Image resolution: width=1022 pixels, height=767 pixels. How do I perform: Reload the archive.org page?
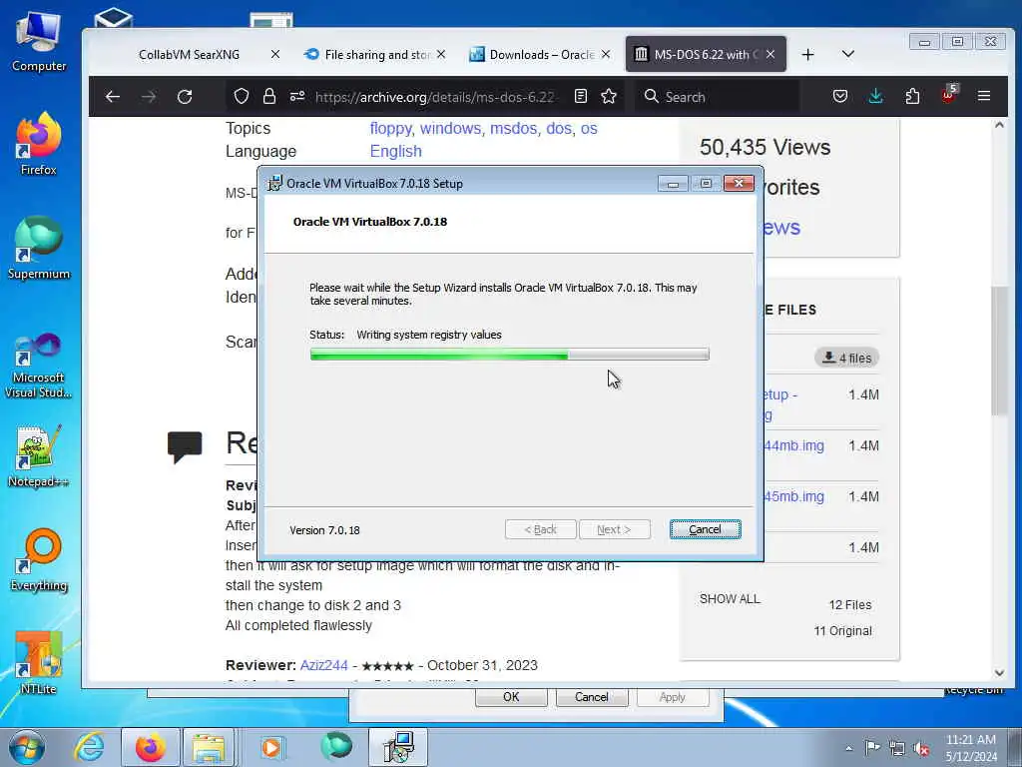click(185, 97)
